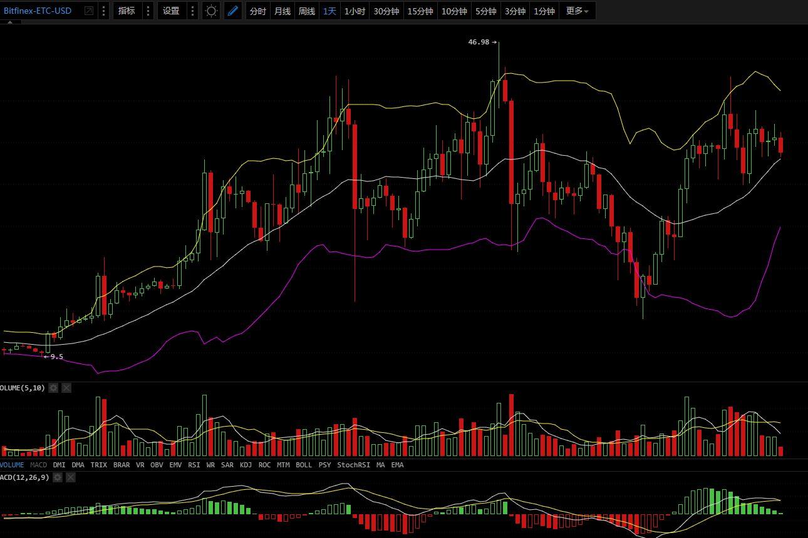Image resolution: width=808 pixels, height=538 pixels.
Task: Add the KDJ indicator
Action: click(246, 465)
